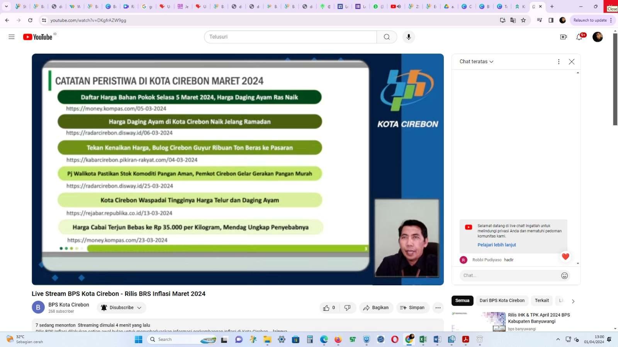Screen dimensions: 618x347
Task: Expand the Chat teratas dropdown
Action: (476, 62)
